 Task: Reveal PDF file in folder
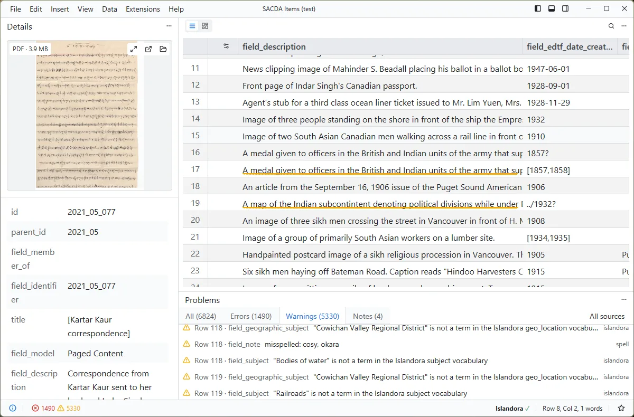163,49
